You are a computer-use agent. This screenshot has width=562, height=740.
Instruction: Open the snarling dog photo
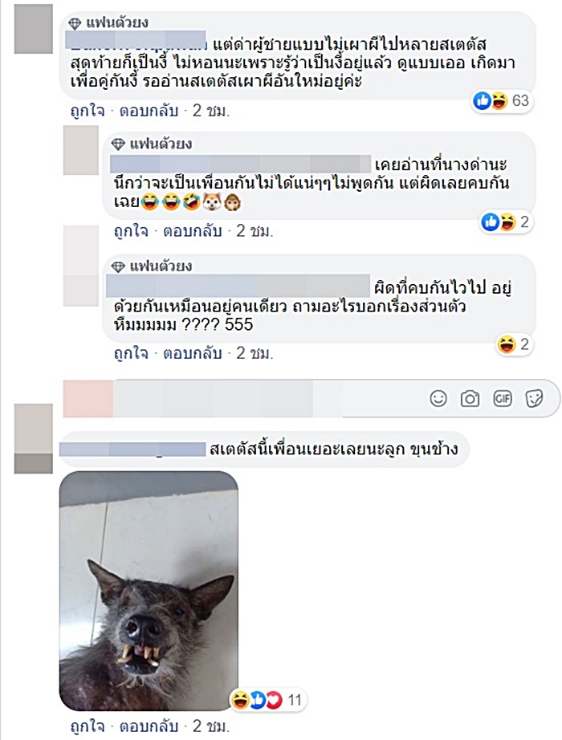pos(149,591)
